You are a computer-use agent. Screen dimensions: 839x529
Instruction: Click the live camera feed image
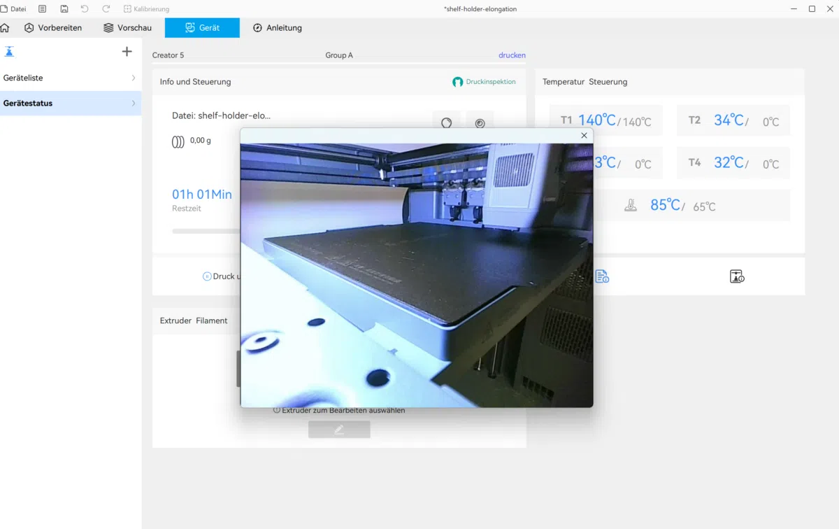(x=417, y=275)
